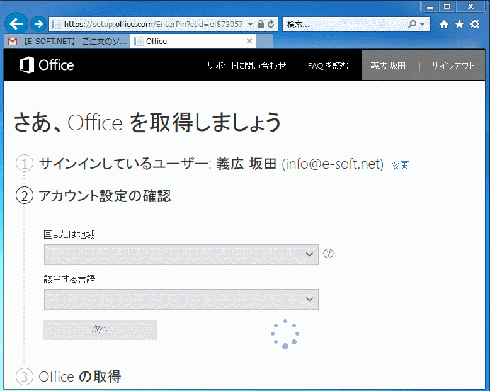Click the 次へ button
This screenshot has width=490, height=391.
[x=100, y=329]
